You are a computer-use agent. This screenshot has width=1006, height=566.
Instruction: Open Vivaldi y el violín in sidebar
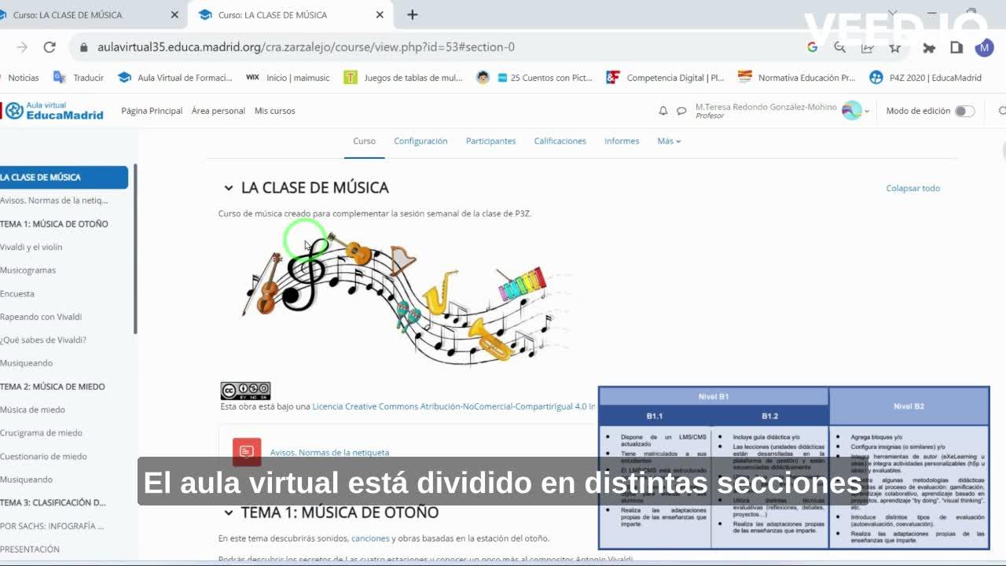point(31,247)
